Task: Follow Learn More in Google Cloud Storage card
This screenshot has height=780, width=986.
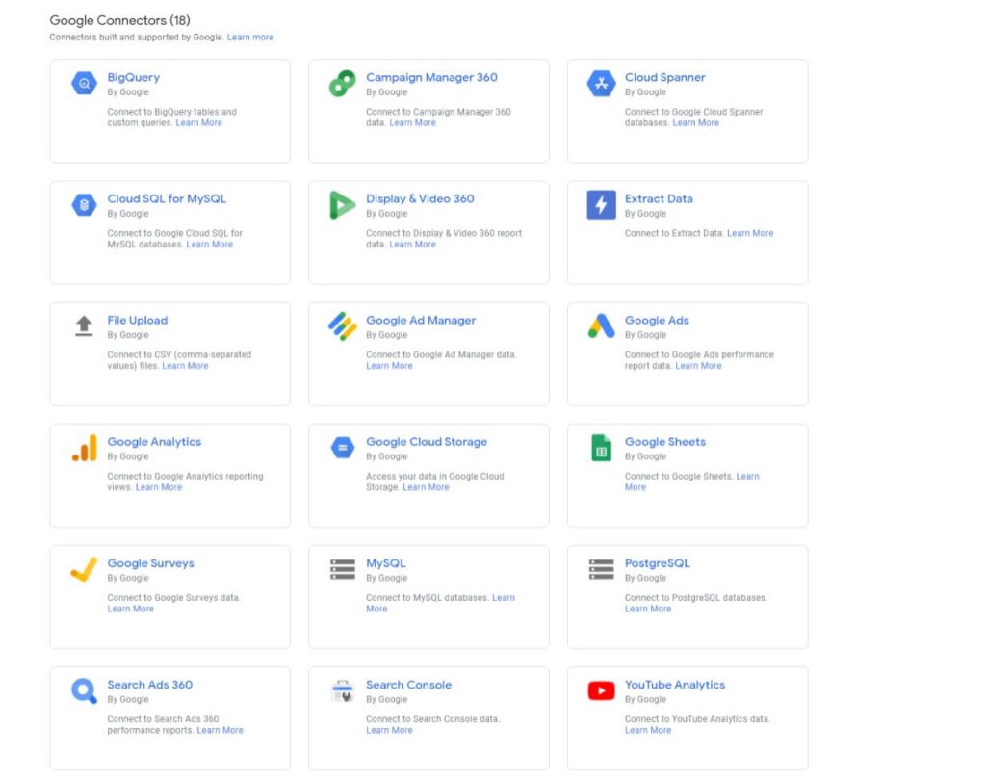Action: point(426,487)
